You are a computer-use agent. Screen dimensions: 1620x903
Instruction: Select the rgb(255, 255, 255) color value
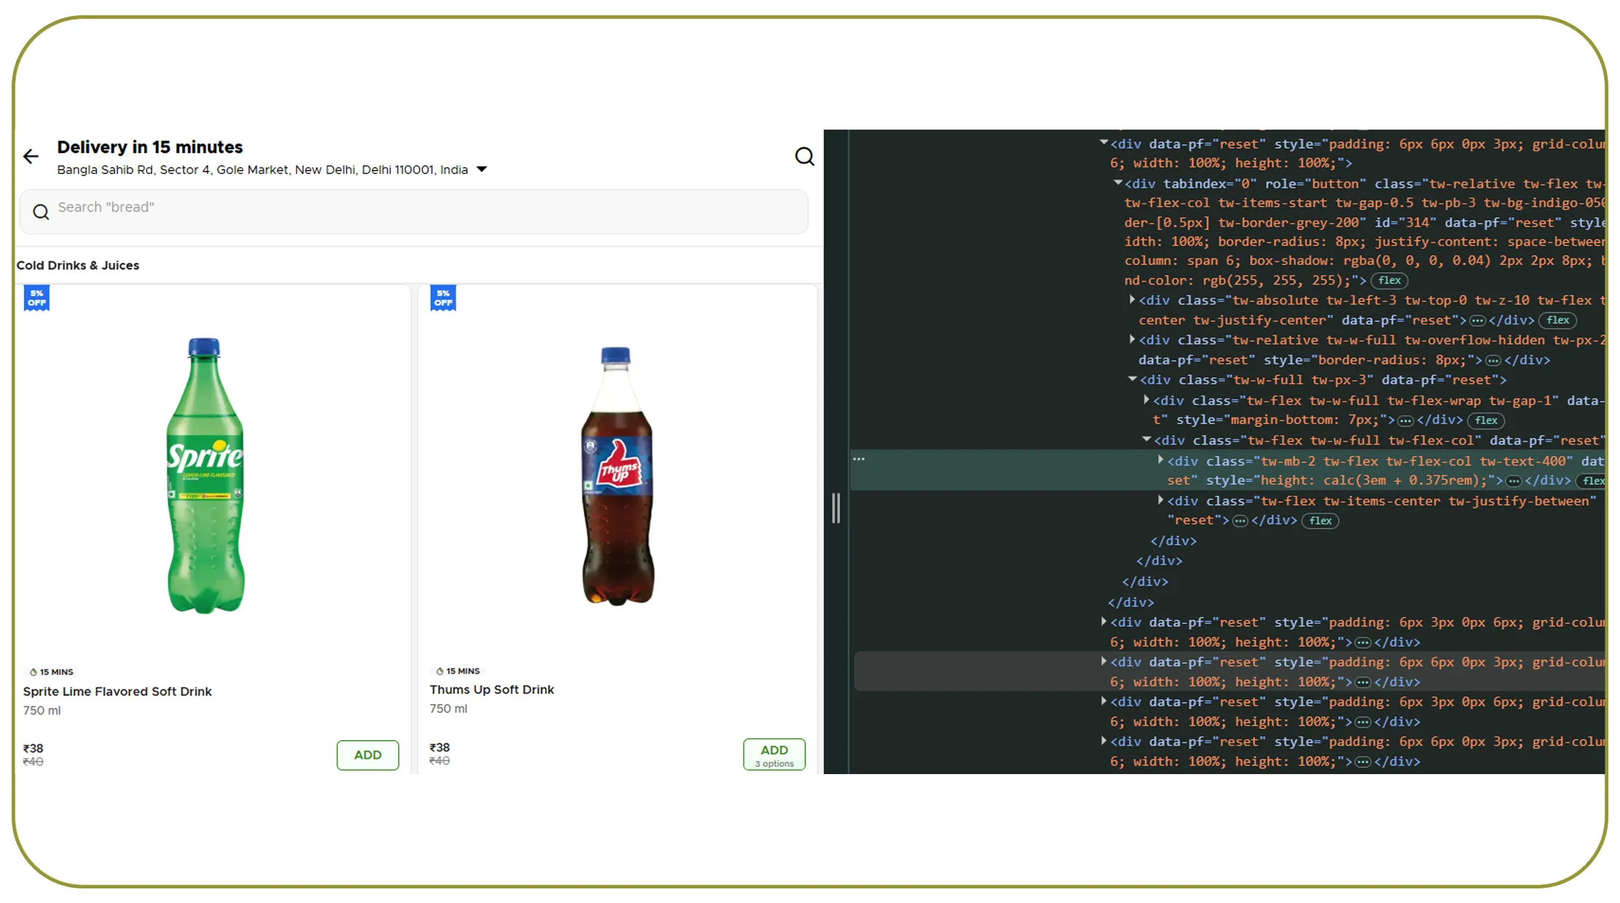(1272, 280)
